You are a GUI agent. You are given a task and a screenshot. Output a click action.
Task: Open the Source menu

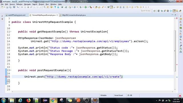coord(12,4)
